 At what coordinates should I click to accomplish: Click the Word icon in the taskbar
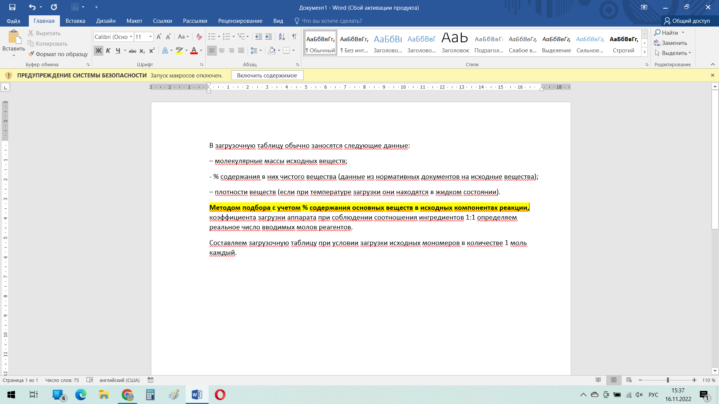pos(197,395)
